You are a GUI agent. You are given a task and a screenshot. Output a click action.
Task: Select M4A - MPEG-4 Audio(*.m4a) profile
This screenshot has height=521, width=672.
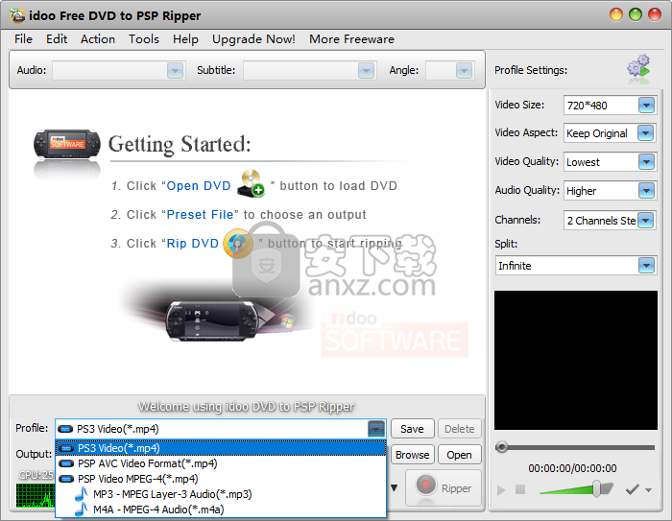pyautogui.click(x=221, y=509)
